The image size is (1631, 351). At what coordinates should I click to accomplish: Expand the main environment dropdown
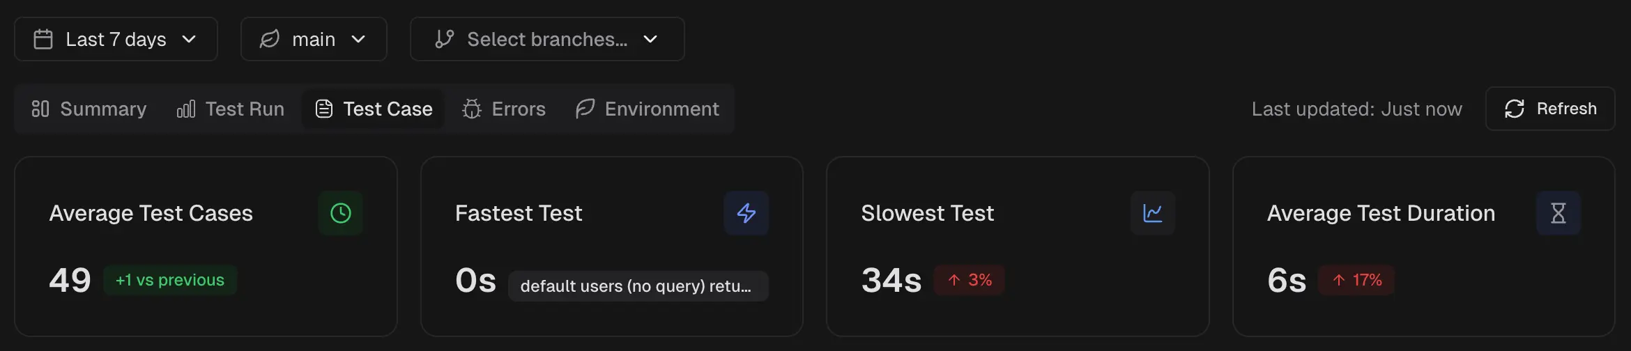[314, 40]
